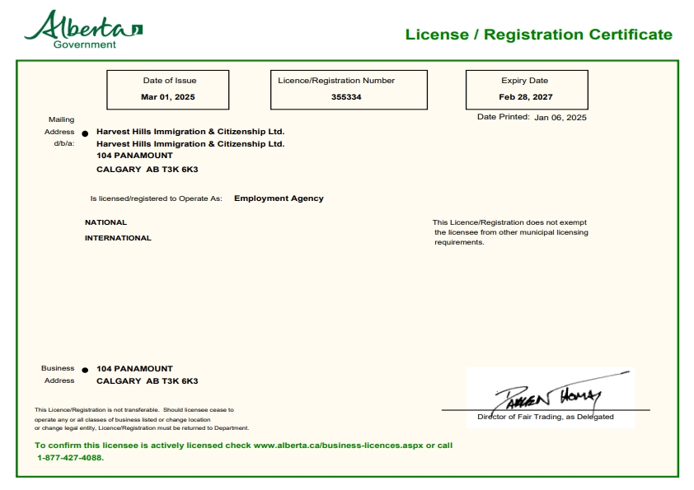The image size is (694, 490).
Task: Select the expiry date 'Feb 28, 2027'
Action: 525,97
